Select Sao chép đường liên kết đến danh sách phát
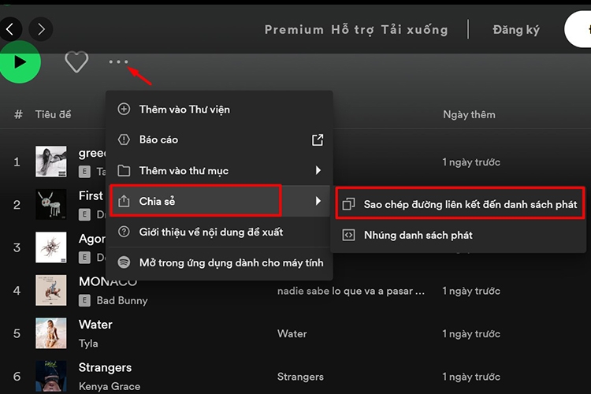Image resolution: width=591 pixels, height=394 pixels. point(459,204)
